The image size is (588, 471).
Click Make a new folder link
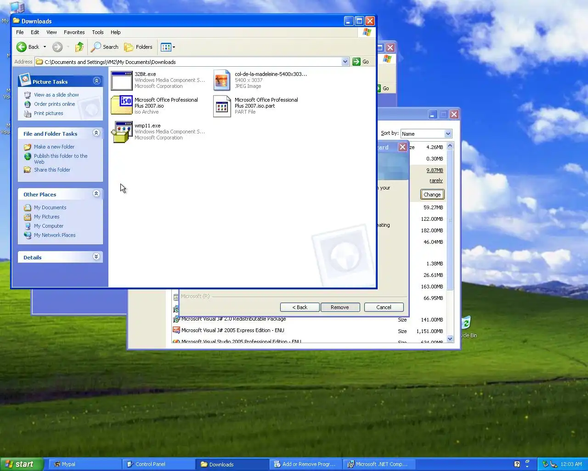coord(54,147)
